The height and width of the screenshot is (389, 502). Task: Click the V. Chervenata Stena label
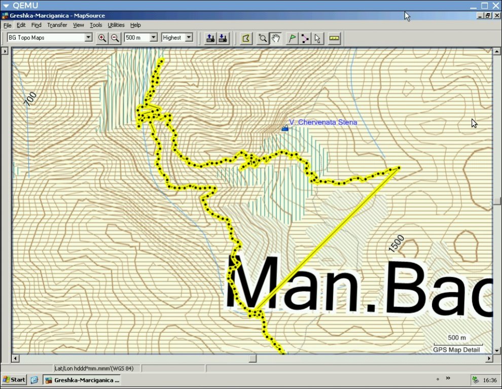323,122
